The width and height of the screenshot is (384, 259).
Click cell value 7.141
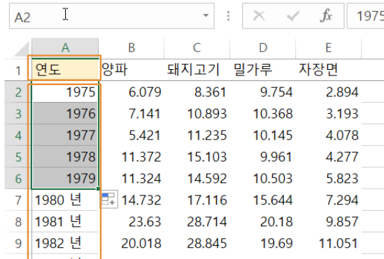(x=131, y=114)
